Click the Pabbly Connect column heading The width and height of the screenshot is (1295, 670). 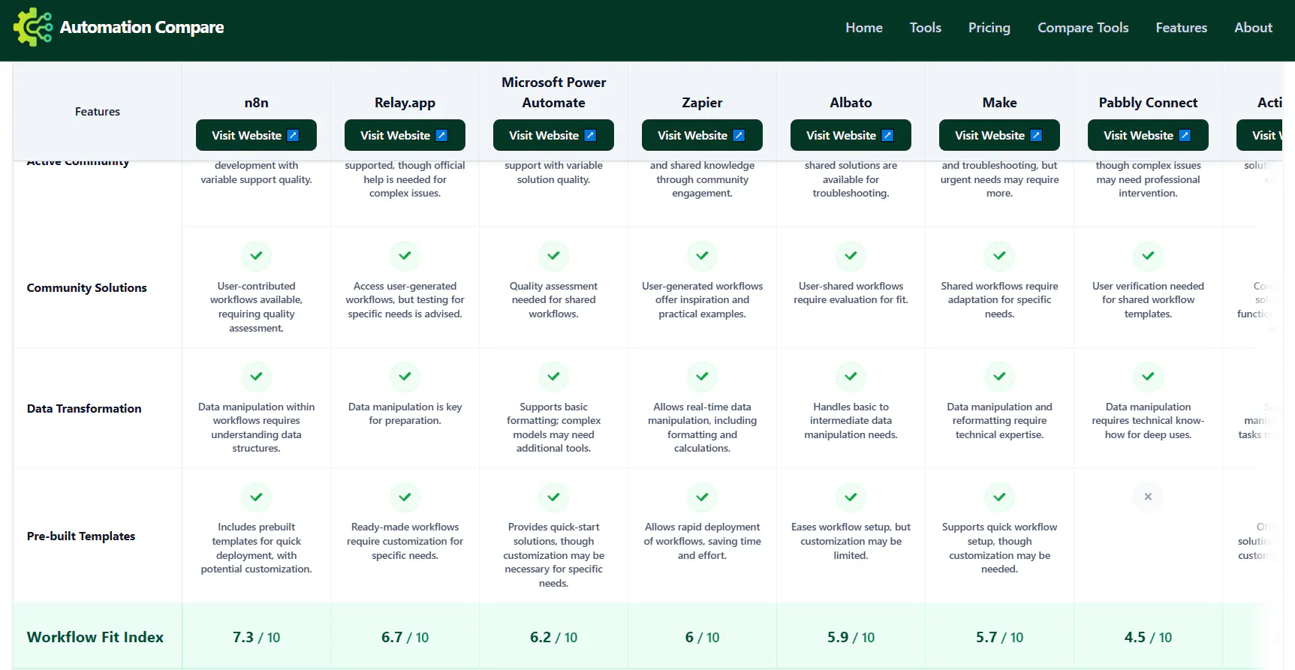click(1148, 103)
